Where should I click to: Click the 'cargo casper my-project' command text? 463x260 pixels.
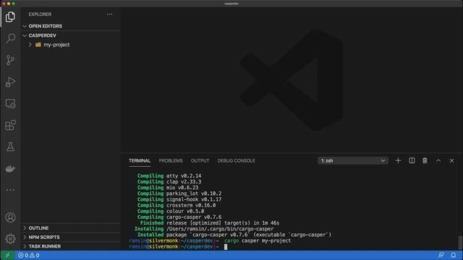[258, 240]
